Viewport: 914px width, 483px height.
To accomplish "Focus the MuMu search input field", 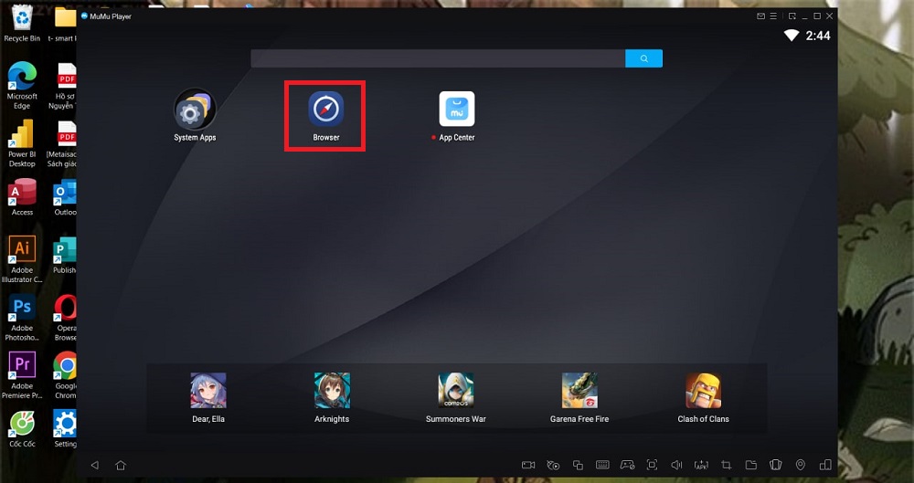I will pyautogui.click(x=438, y=58).
